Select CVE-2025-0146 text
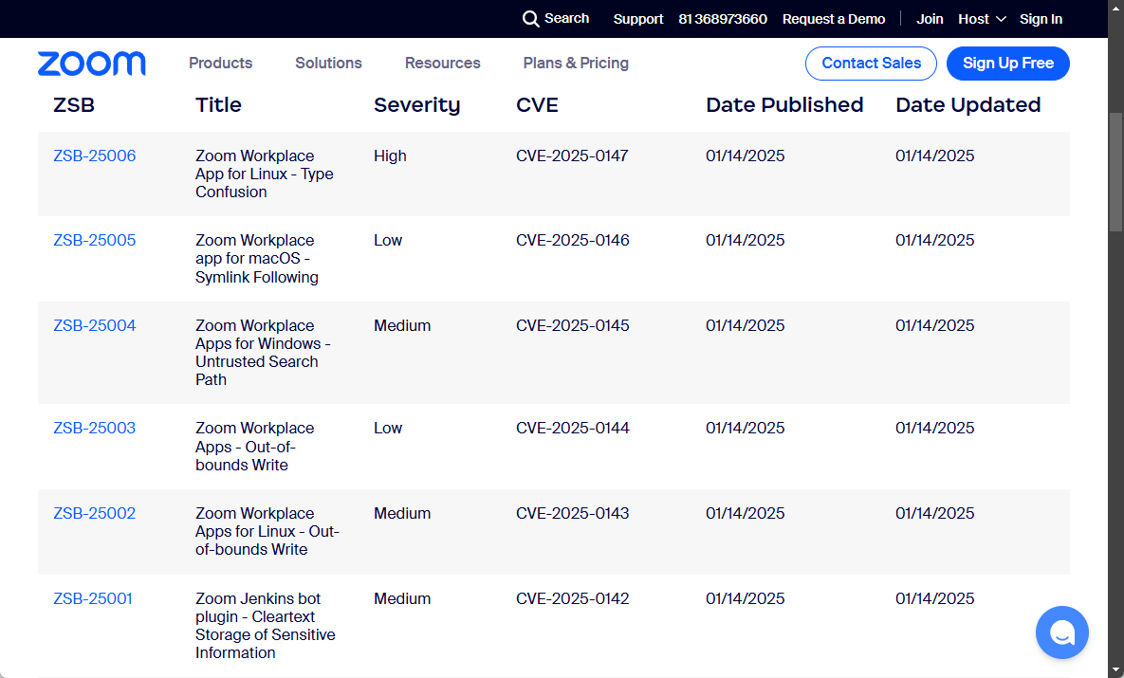Image resolution: width=1124 pixels, height=678 pixels. tap(573, 240)
